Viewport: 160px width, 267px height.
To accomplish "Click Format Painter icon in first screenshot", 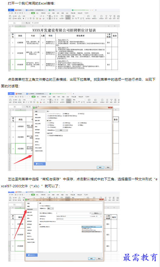I will coord(19,16).
